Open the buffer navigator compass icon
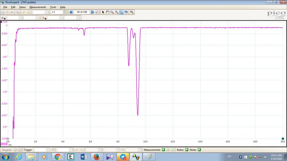 [x=97, y=12]
